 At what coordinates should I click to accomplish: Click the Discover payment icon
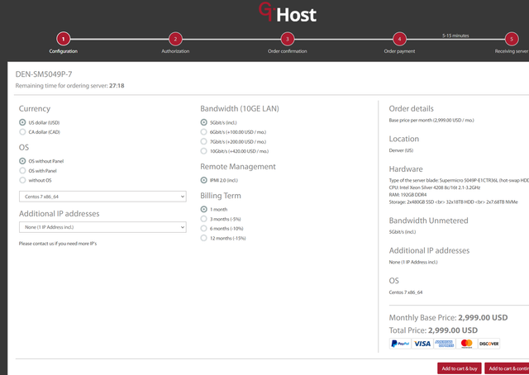coord(488,344)
